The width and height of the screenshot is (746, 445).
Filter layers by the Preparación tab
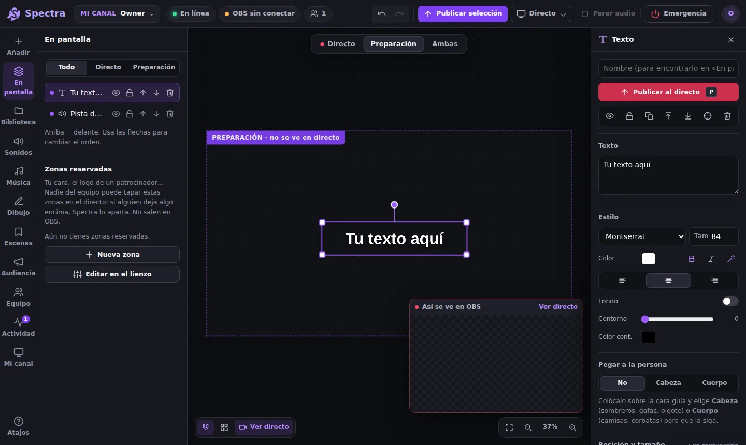154,67
